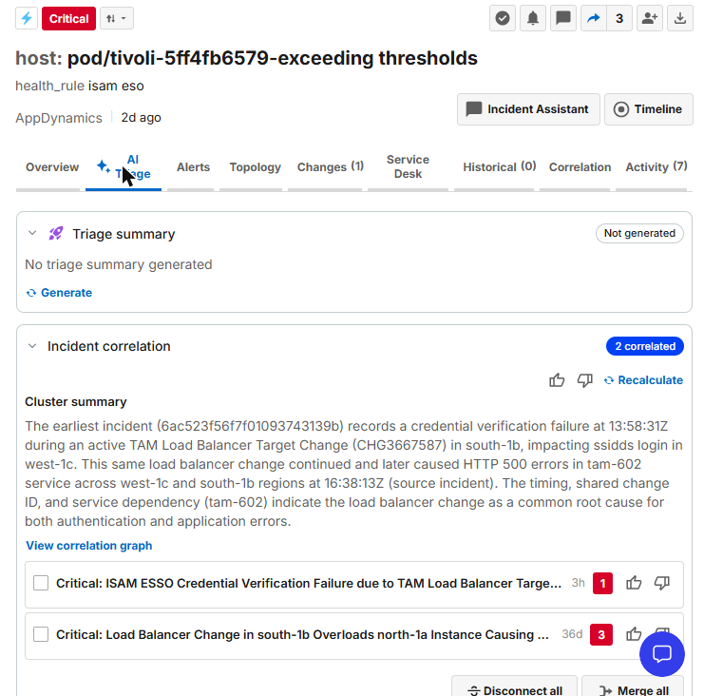This screenshot has width=704, height=696.
Task: Switch to the Topology tab
Action: point(255,167)
